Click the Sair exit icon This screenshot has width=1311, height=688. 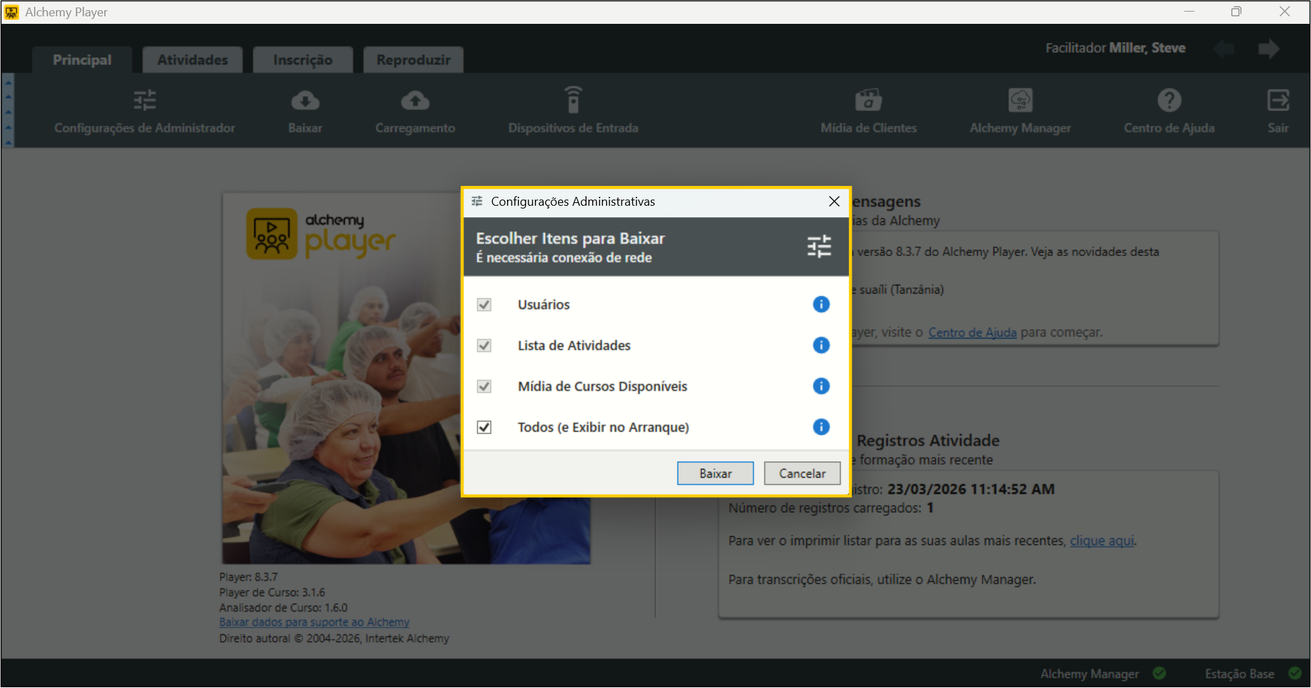point(1278,100)
